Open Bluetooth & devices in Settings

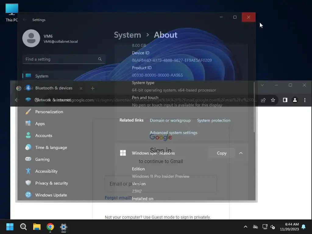click(64, 88)
